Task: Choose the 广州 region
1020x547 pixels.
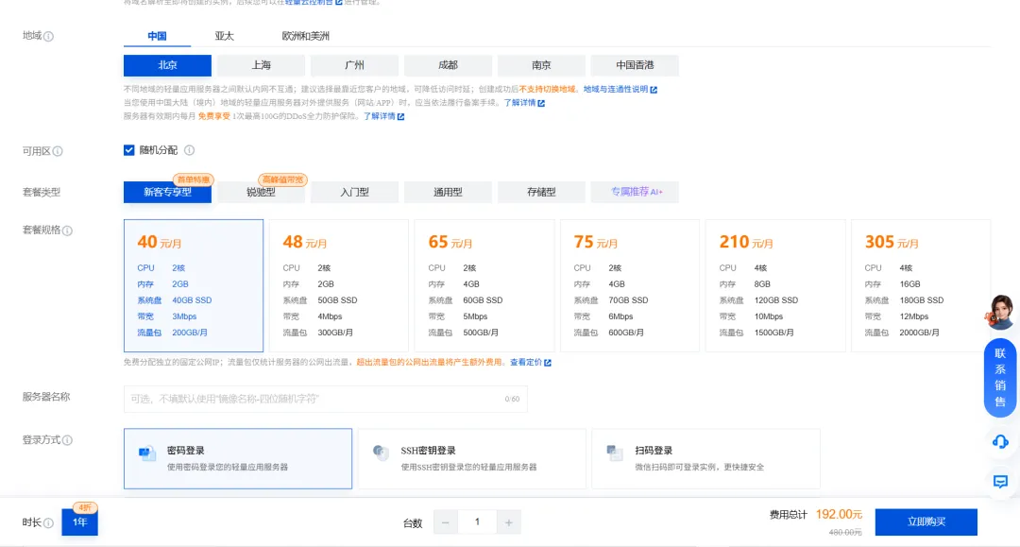Action: [354, 65]
